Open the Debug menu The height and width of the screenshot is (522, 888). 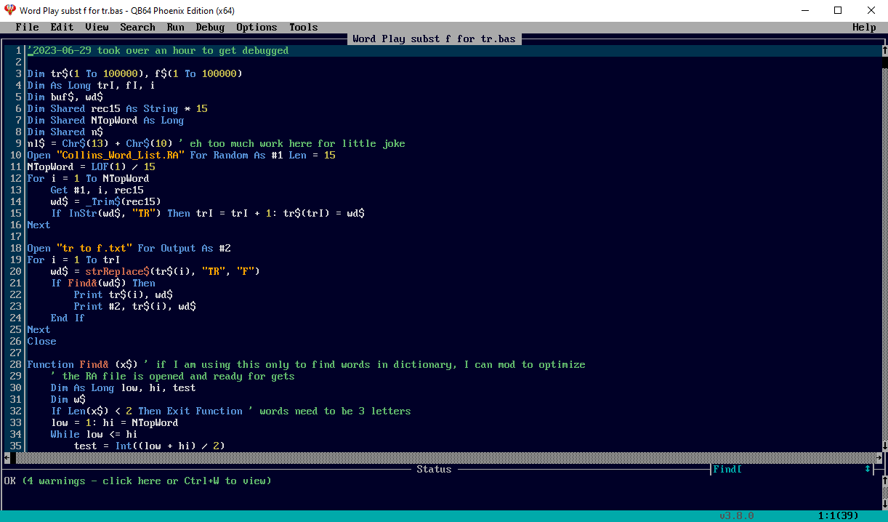coord(210,28)
